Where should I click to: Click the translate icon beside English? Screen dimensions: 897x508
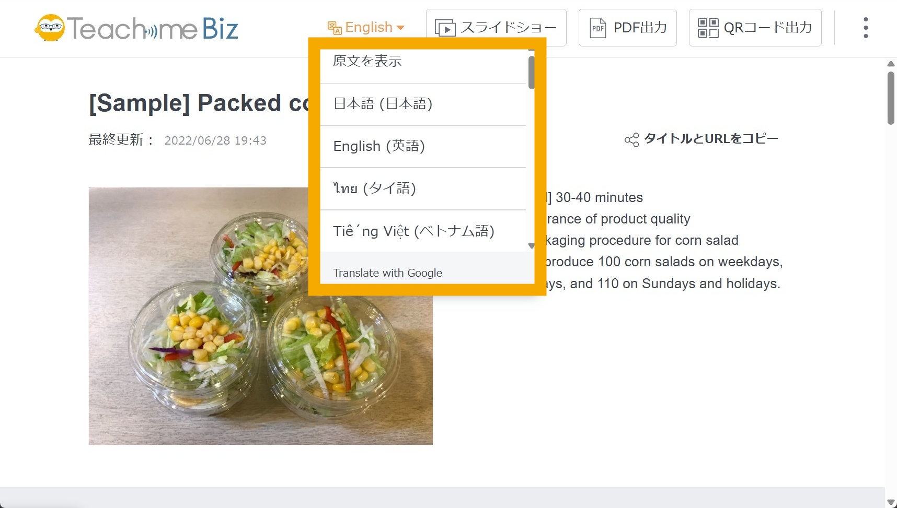[x=335, y=28]
